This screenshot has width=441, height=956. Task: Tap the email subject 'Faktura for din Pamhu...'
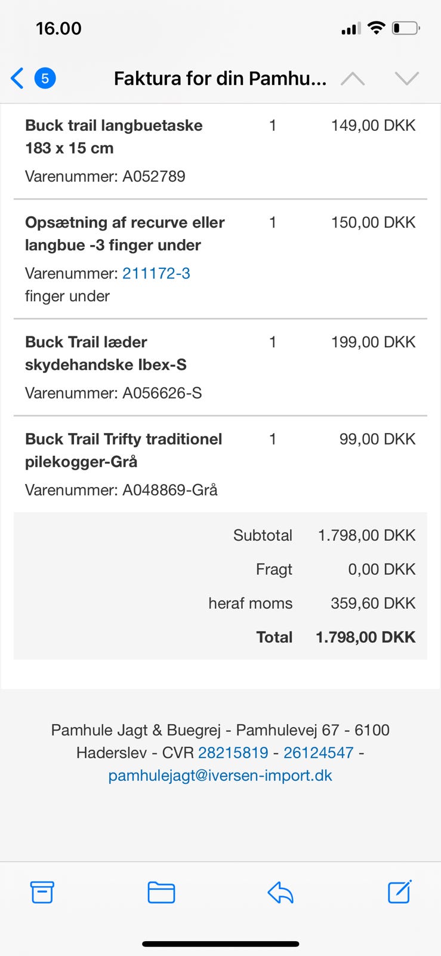coord(220,78)
